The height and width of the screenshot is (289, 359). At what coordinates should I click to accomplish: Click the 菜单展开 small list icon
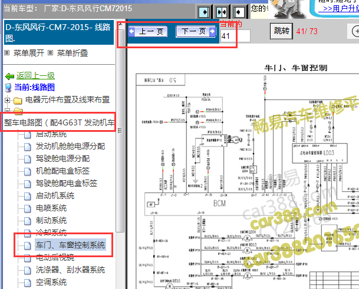coord(7,53)
